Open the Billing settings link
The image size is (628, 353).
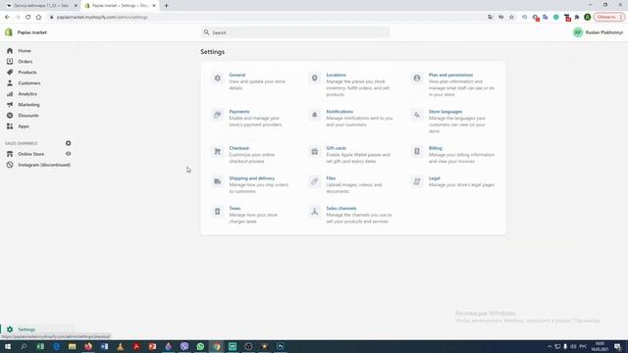(x=436, y=148)
